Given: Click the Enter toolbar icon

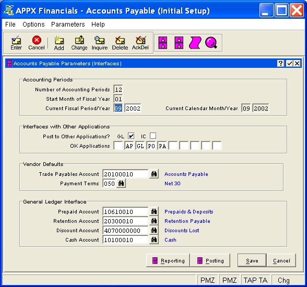Looking at the screenshot, I should 16,43.
